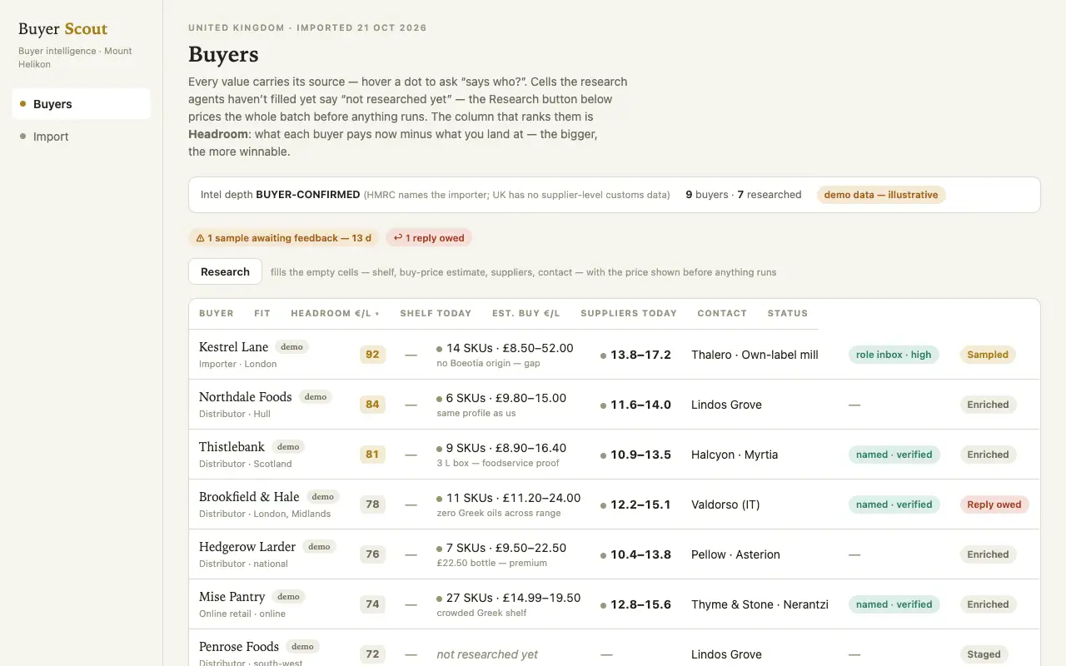Open the Thistlebank buyer

click(x=232, y=447)
